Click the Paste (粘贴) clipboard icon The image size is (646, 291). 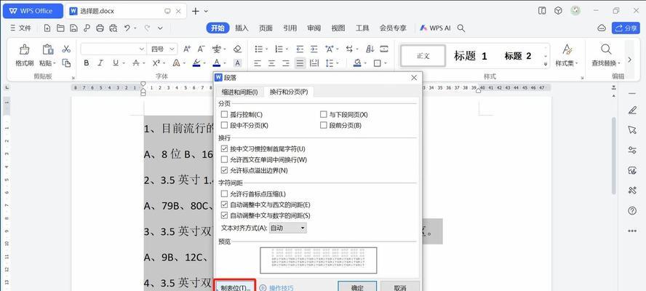click(48, 49)
